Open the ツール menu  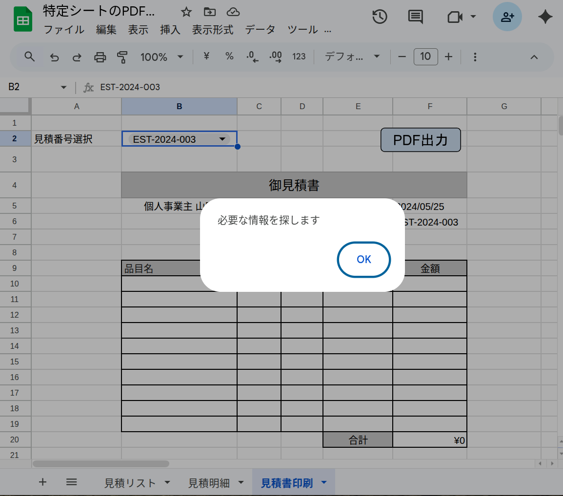tap(302, 30)
